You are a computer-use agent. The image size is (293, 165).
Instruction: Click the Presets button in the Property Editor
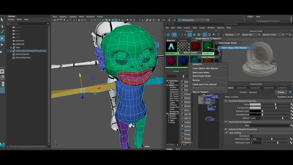281,92
